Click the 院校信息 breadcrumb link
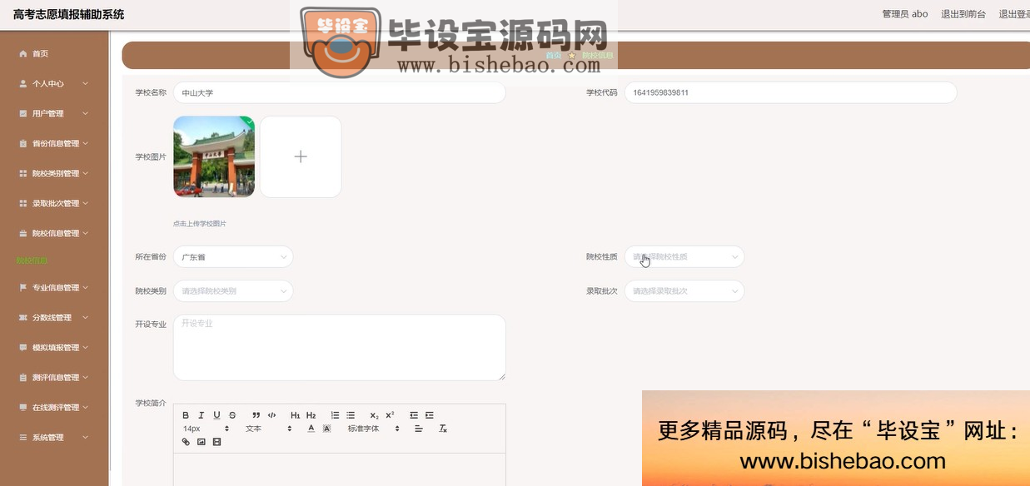Screen dimensions: 1030x486 pyautogui.click(x=598, y=56)
